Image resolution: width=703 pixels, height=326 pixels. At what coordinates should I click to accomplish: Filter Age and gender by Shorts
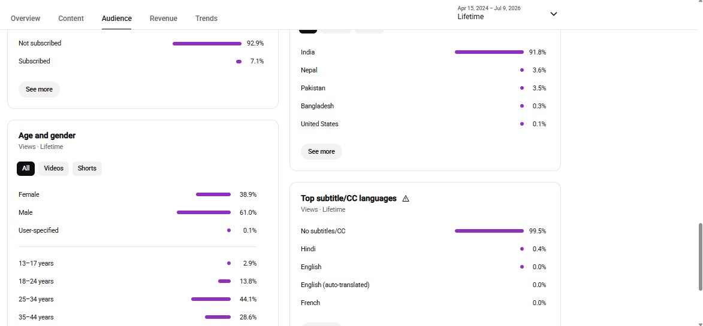[87, 169]
